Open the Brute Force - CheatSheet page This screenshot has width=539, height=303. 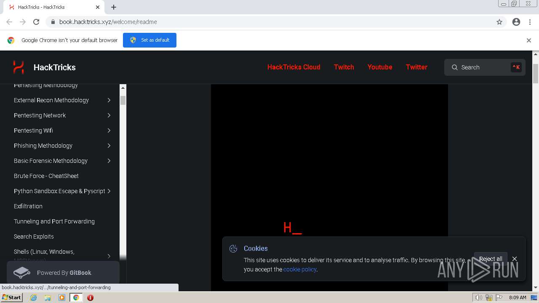tap(46, 176)
